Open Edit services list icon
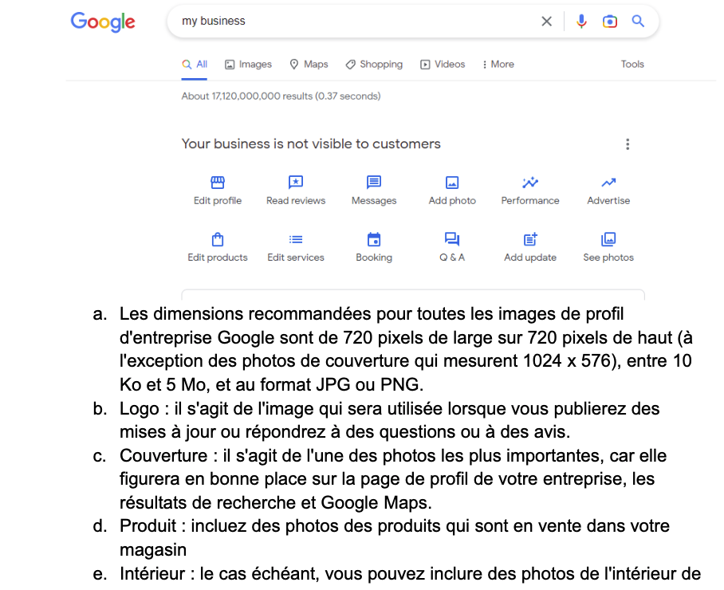 [296, 239]
